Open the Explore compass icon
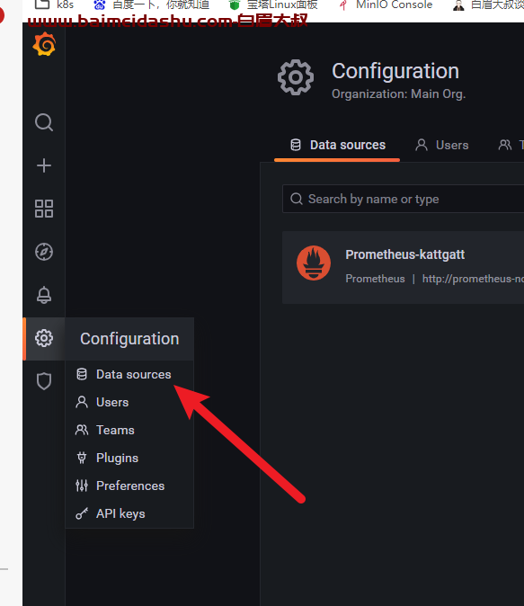 click(44, 252)
